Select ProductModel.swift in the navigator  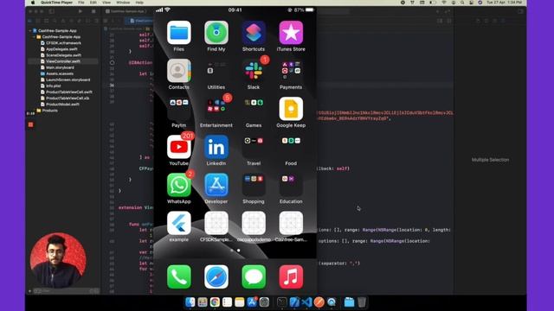point(62,104)
